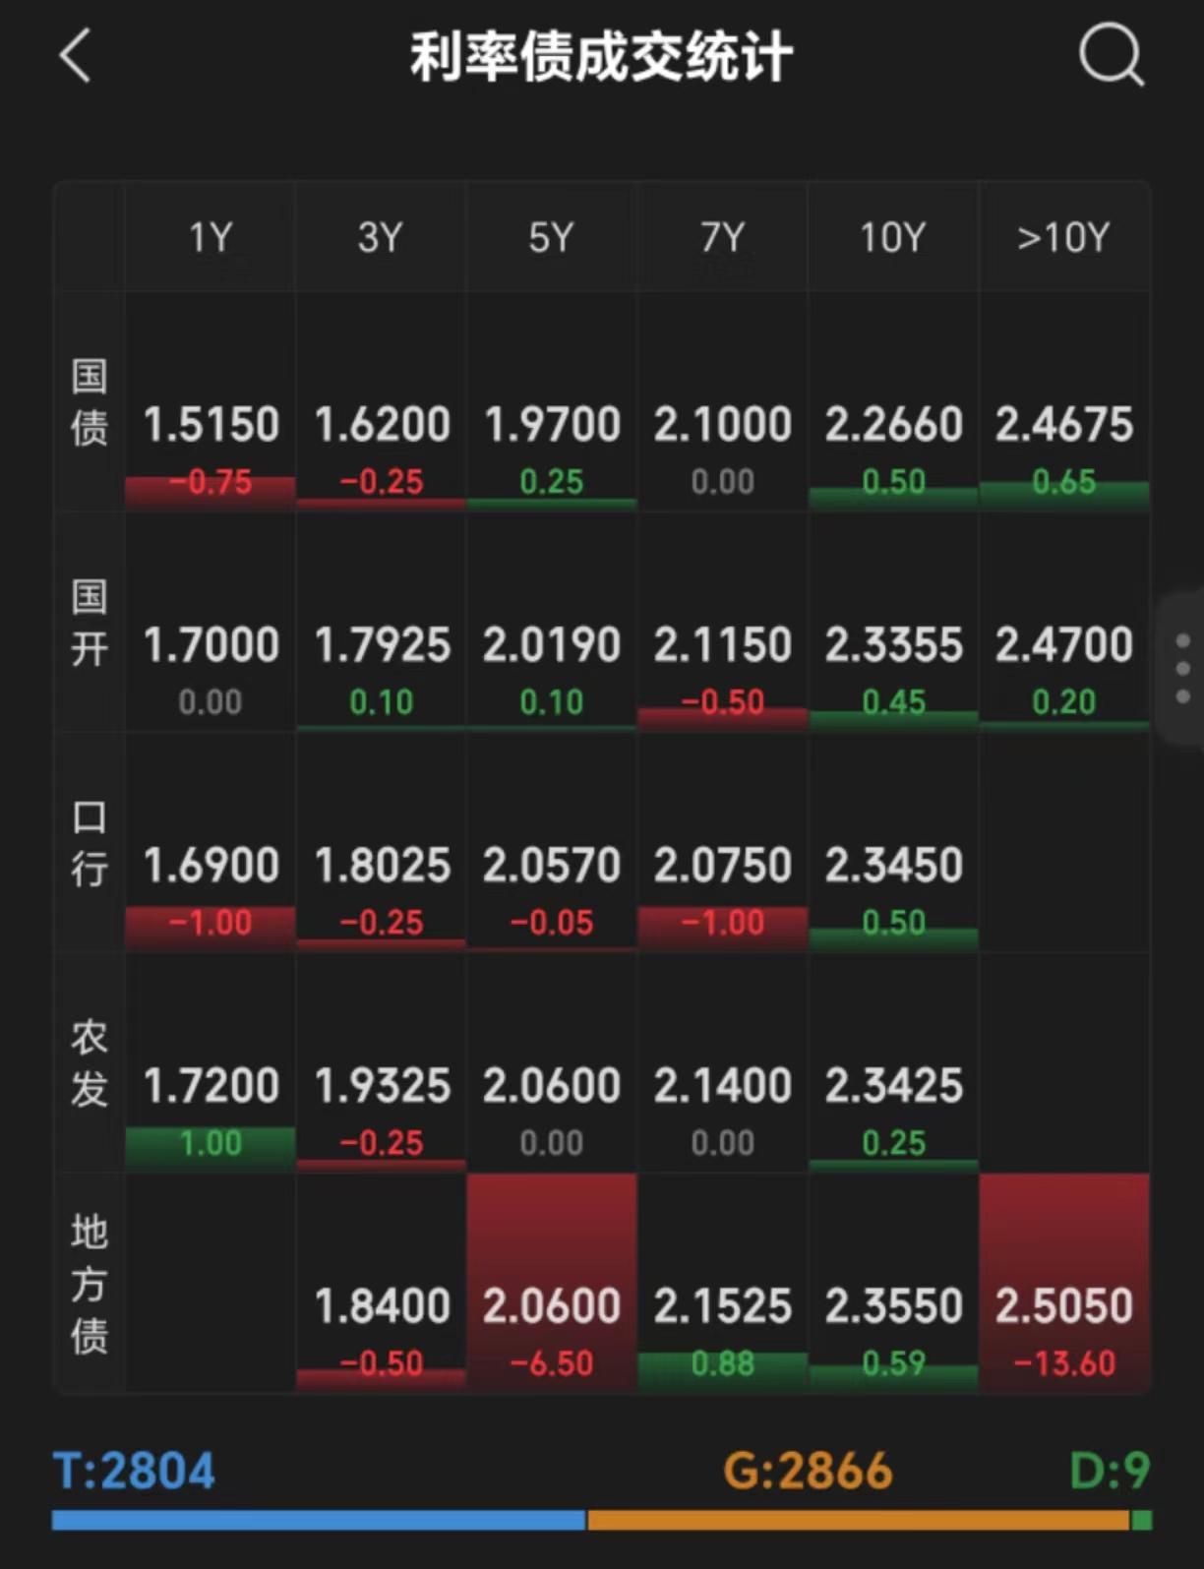Open 地方债 5Y red cell 2.0600
The image size is (1204, 1569).
pyautogui.click(x=551, y=1306)
